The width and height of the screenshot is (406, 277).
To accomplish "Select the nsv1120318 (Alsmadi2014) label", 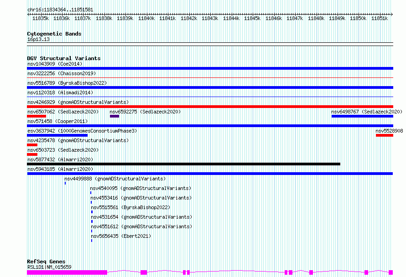I will (x=60, y=92).
